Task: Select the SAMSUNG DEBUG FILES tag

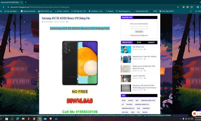Action: (x=148, y=100)
